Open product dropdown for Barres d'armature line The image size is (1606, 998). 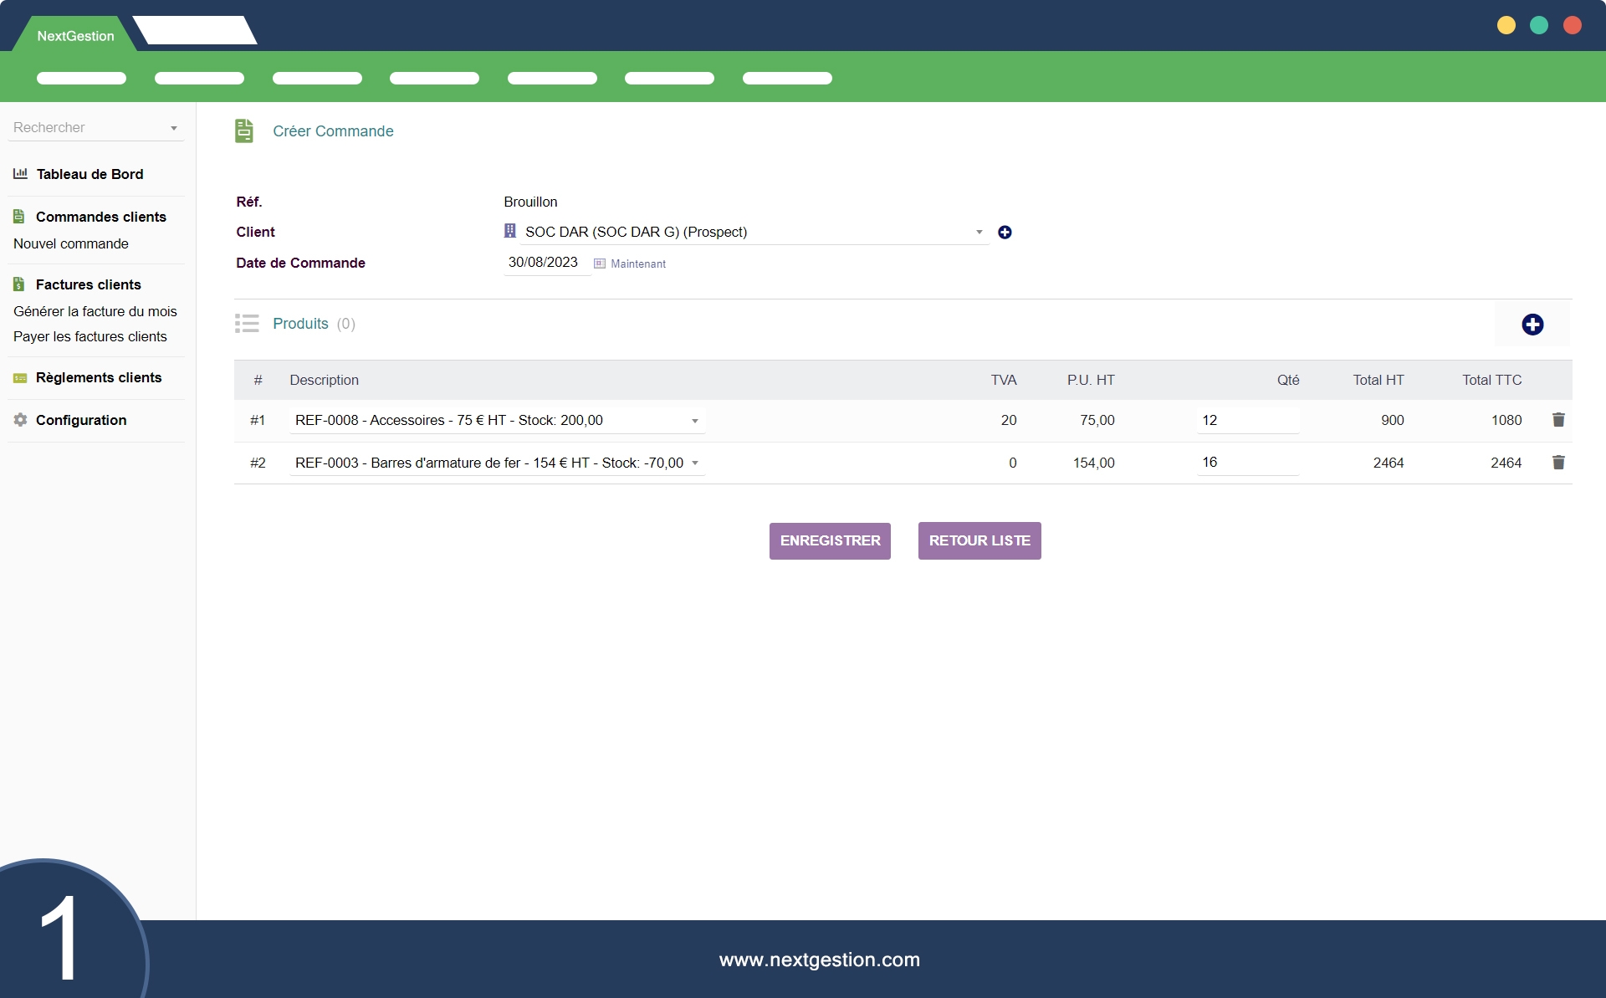694,463
